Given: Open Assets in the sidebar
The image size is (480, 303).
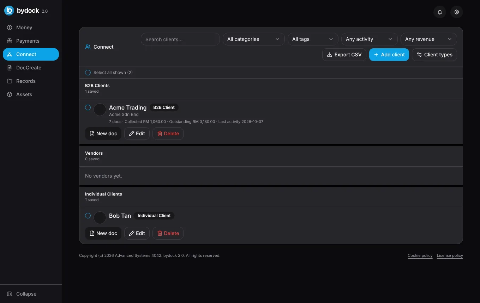Looking at the screenshot, I should pos(31,94).
